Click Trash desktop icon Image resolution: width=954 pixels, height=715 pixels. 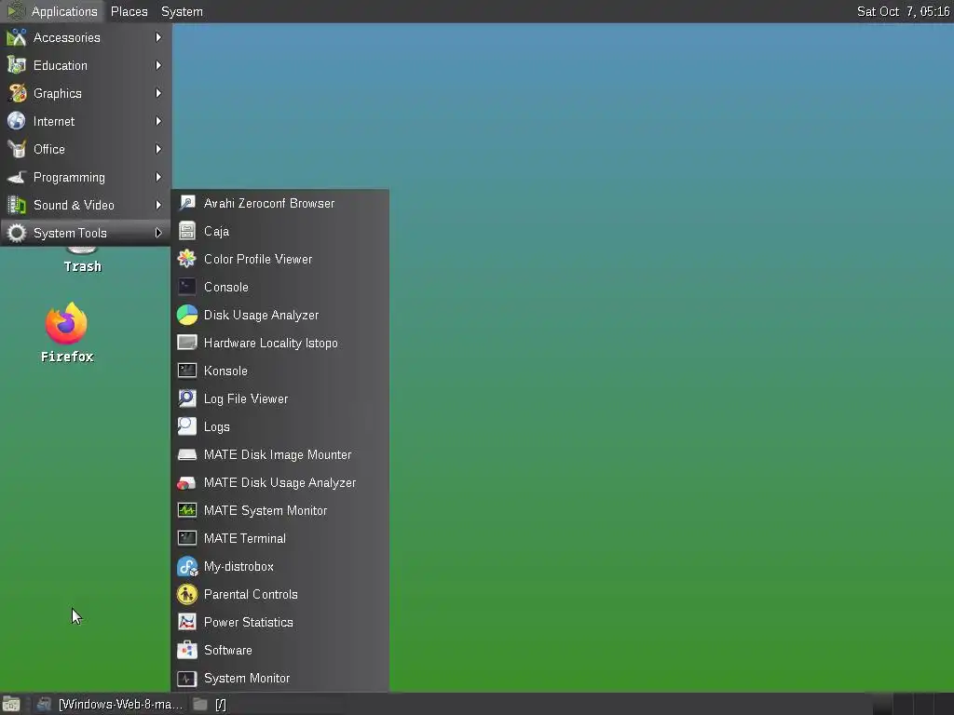(x=82, y=260)
